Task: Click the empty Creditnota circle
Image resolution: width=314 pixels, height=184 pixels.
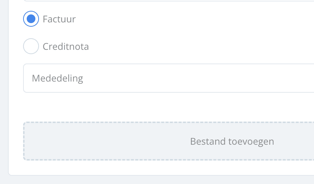Action: point(31,46)
